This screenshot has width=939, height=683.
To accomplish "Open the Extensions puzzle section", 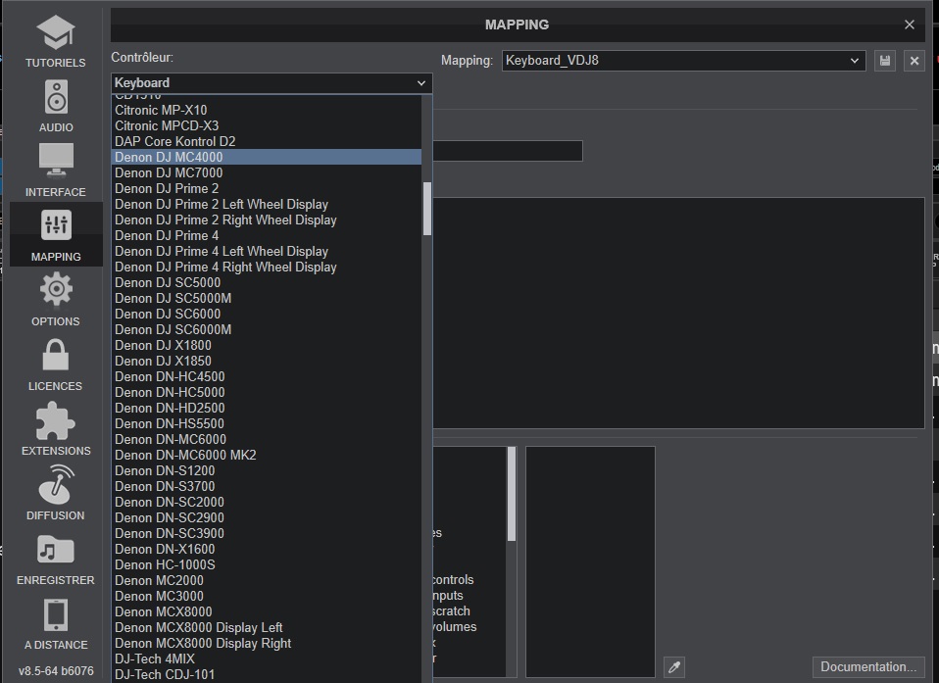I will [x=56, y=429].
